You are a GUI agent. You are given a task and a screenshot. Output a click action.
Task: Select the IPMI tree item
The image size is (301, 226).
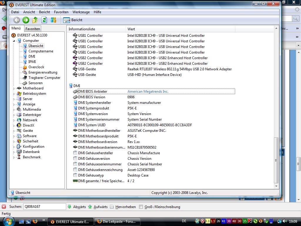[x=32, y=62]
